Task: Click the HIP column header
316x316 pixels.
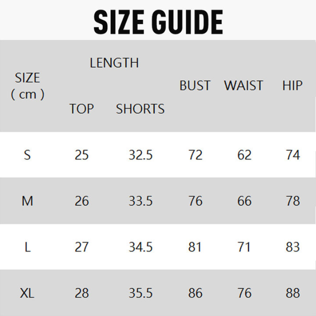Action: pos(292,86)
